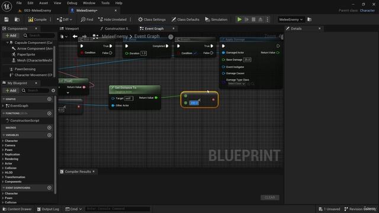Screen dimensions: 379x213
Task: Open the Debug menu
Action: click(x=72, y=3)
